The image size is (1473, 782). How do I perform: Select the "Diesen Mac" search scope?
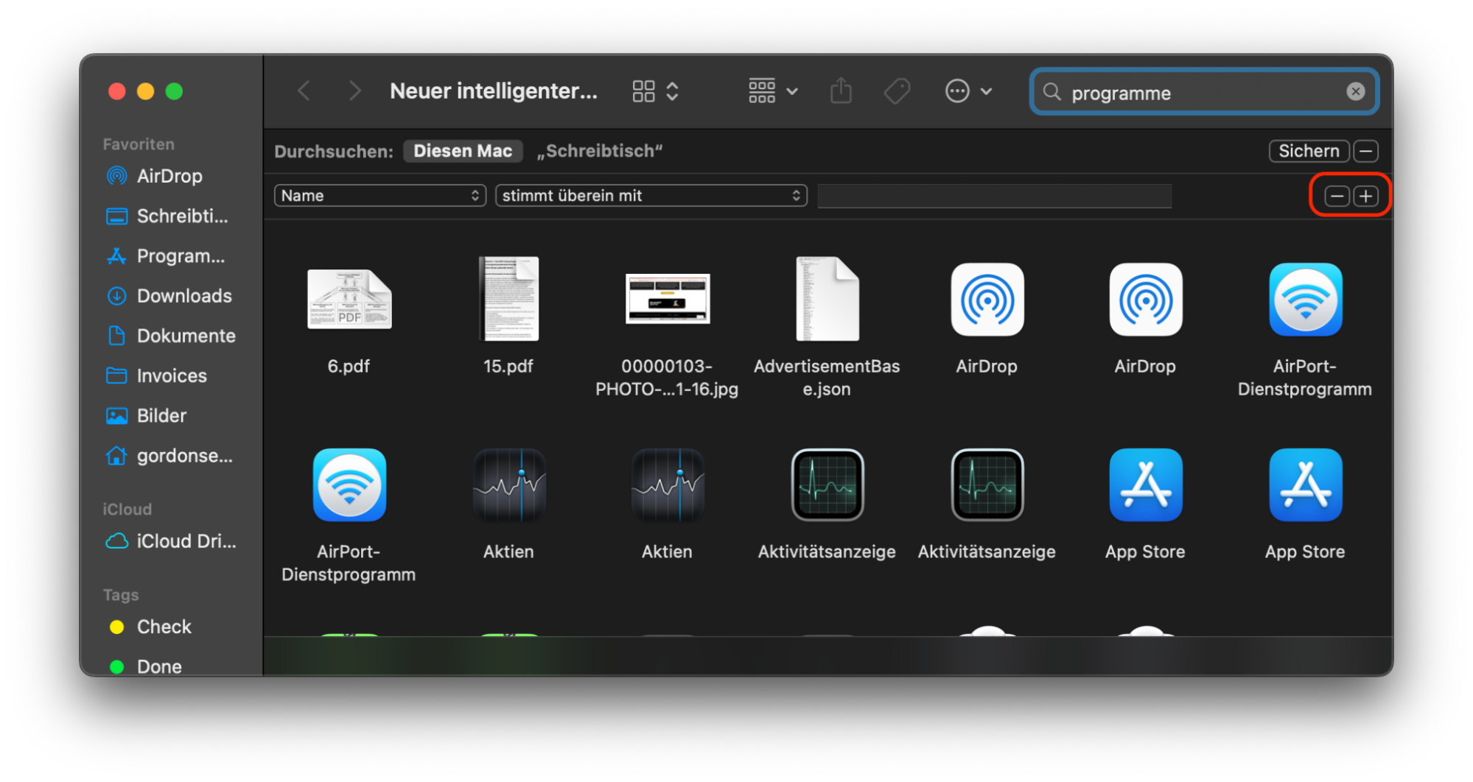click(x=463, y=151)
